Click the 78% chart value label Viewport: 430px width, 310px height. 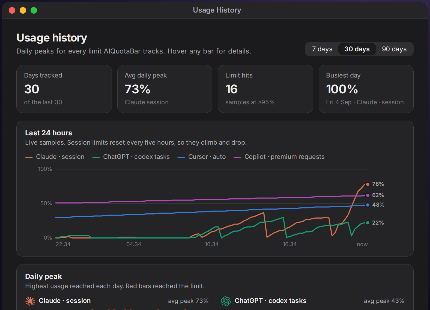coord(378,184)
